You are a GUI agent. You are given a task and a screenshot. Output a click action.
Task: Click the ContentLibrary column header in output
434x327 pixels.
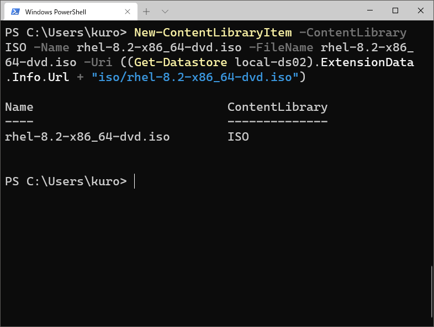[277, 107]
